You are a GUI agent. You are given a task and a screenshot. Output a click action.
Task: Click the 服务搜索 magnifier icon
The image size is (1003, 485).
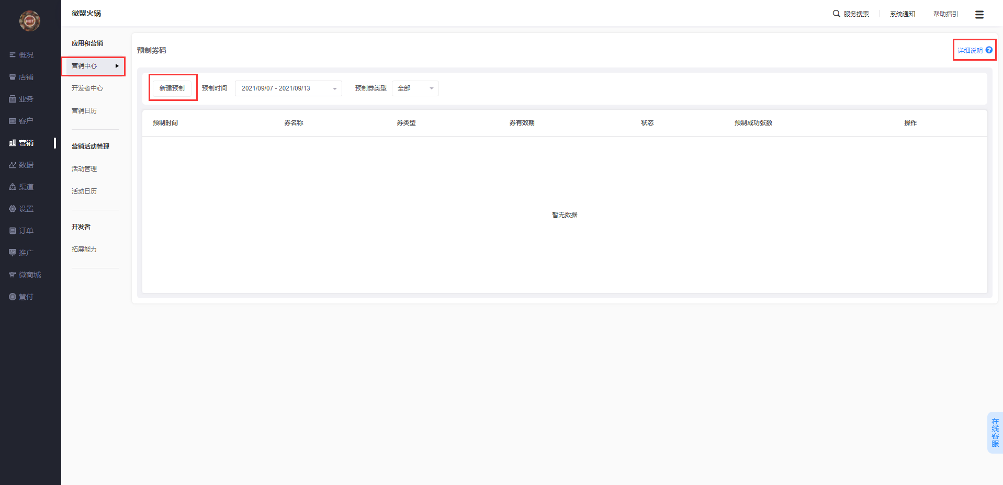coord(836,14)
